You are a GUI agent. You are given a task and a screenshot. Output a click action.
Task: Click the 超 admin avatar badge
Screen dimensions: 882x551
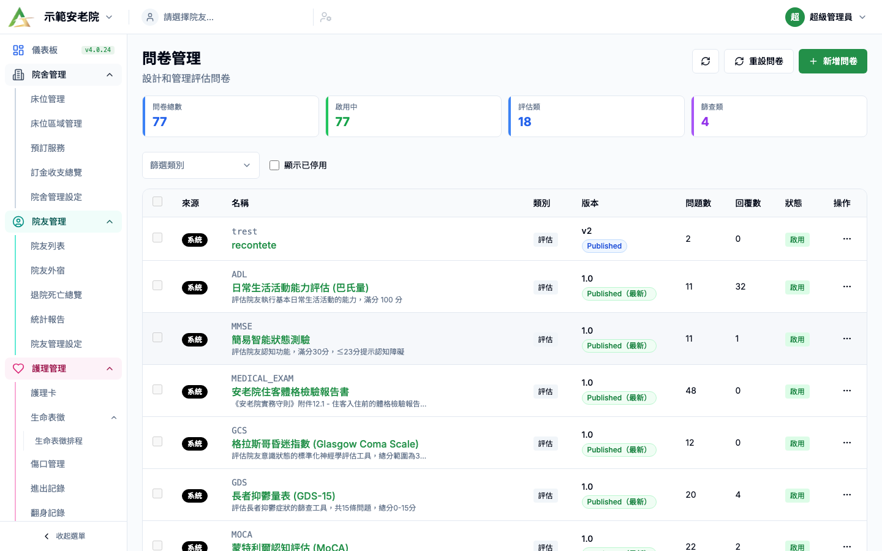point(794,17)
